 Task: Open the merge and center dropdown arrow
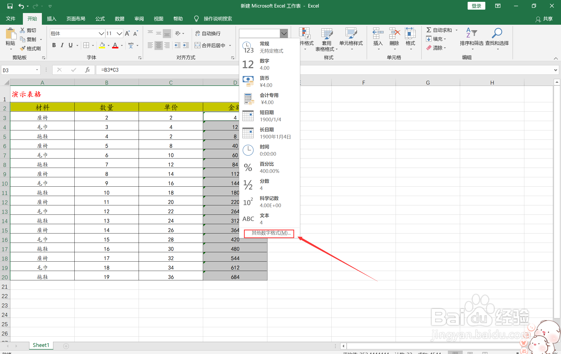230,46
